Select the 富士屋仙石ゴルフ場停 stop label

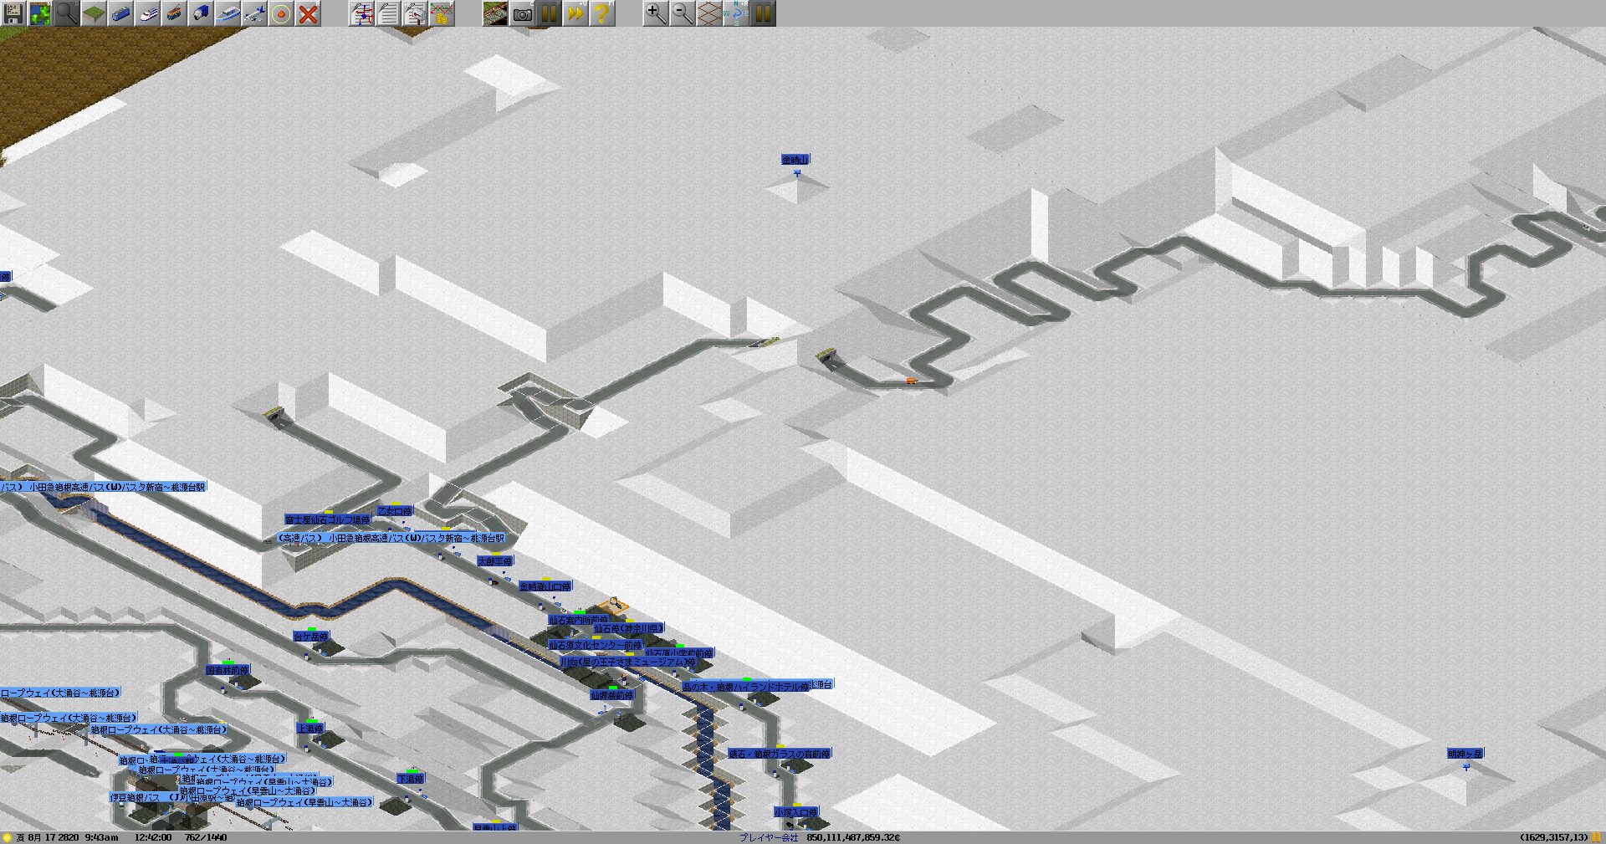click(x=328, y=519)
